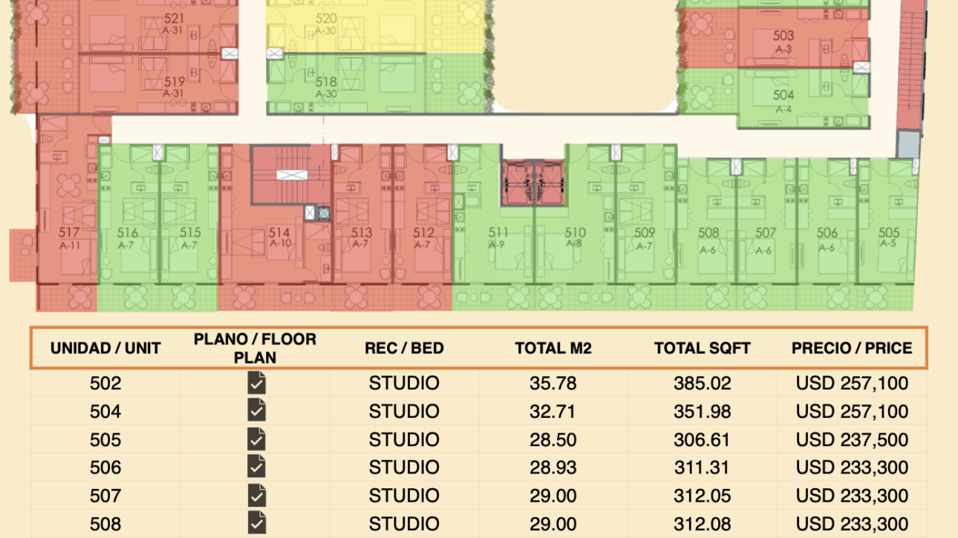Select red unit 512 on the floor map

click(x=423, y=226)
